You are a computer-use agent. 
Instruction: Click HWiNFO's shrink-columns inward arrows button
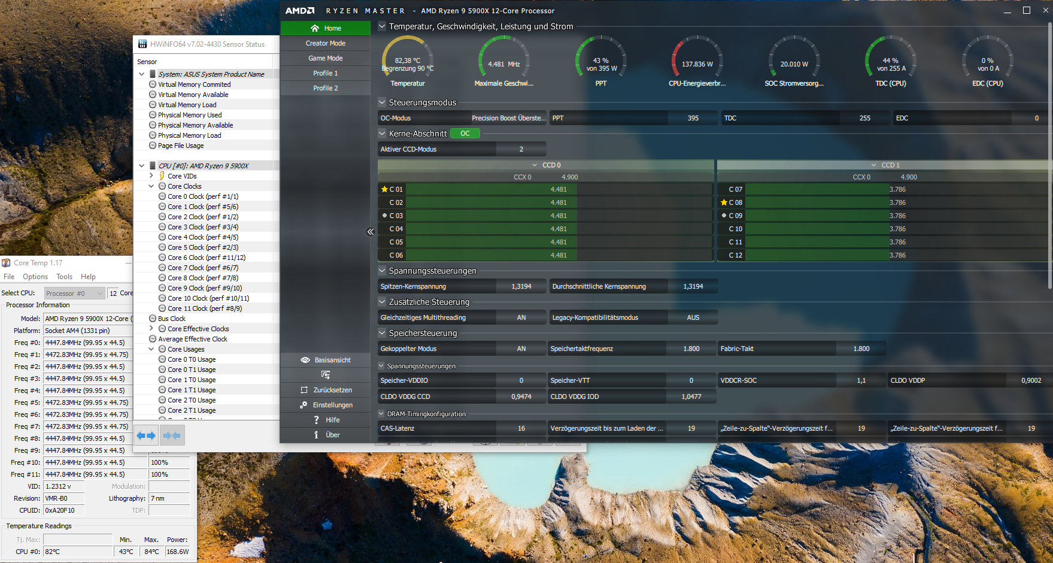tap(172, 435)
